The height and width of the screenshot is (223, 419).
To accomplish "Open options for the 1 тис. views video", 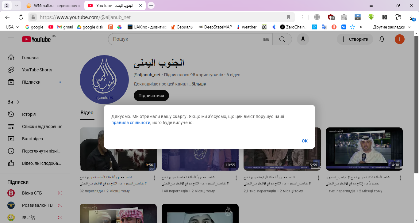I will 400,178.
